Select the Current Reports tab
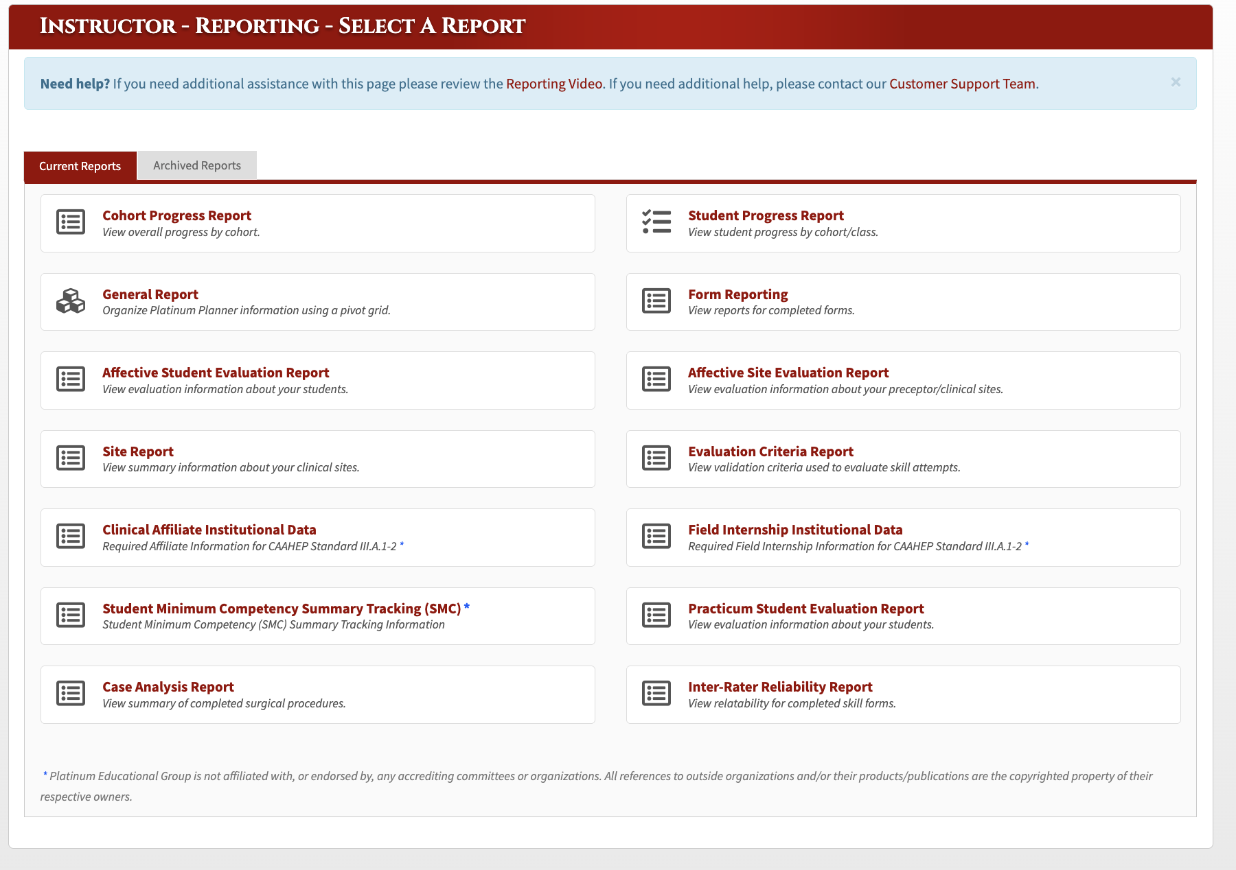Image resolution: width=1236 pixels, height=870 pixels. point(80,166)
